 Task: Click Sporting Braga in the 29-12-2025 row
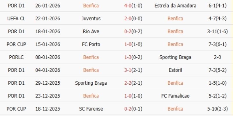coord(91,83)
